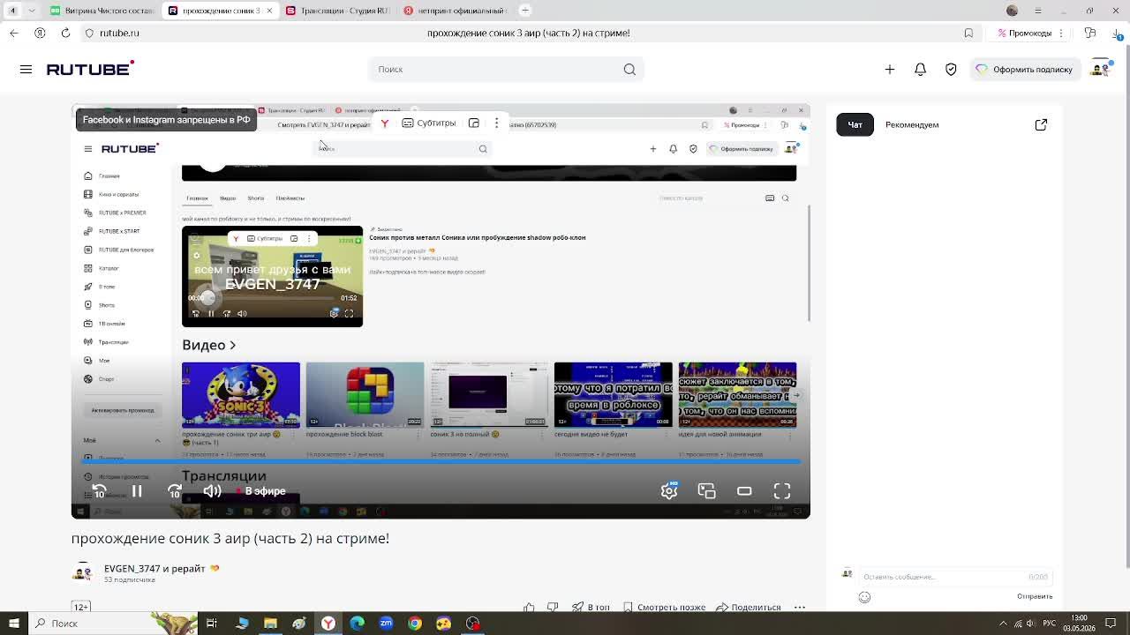
Task: Open Zoom from the taskbar
Action: (x=386, y=624)
